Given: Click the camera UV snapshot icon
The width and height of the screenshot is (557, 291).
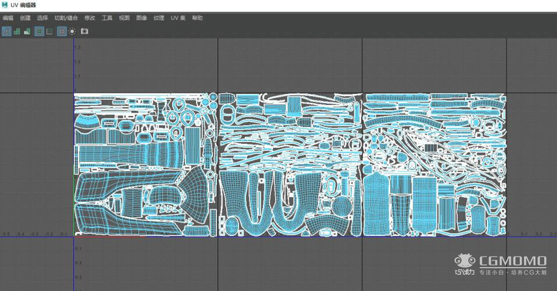Looking at the screenshot, I should 84,32.
